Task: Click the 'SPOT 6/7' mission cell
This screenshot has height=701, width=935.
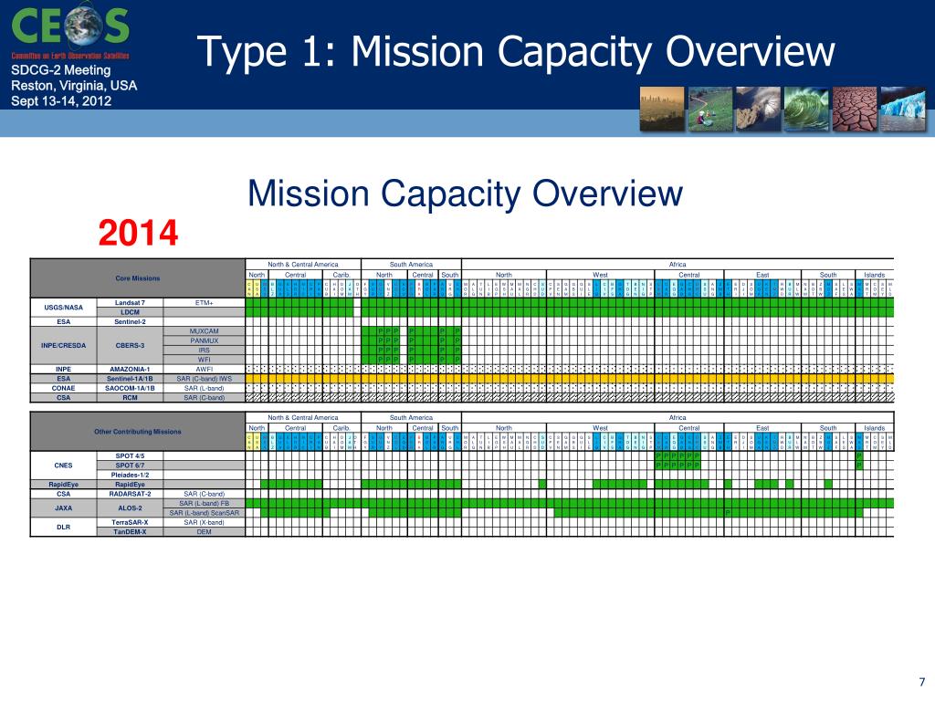Action: tap(130, 466)
